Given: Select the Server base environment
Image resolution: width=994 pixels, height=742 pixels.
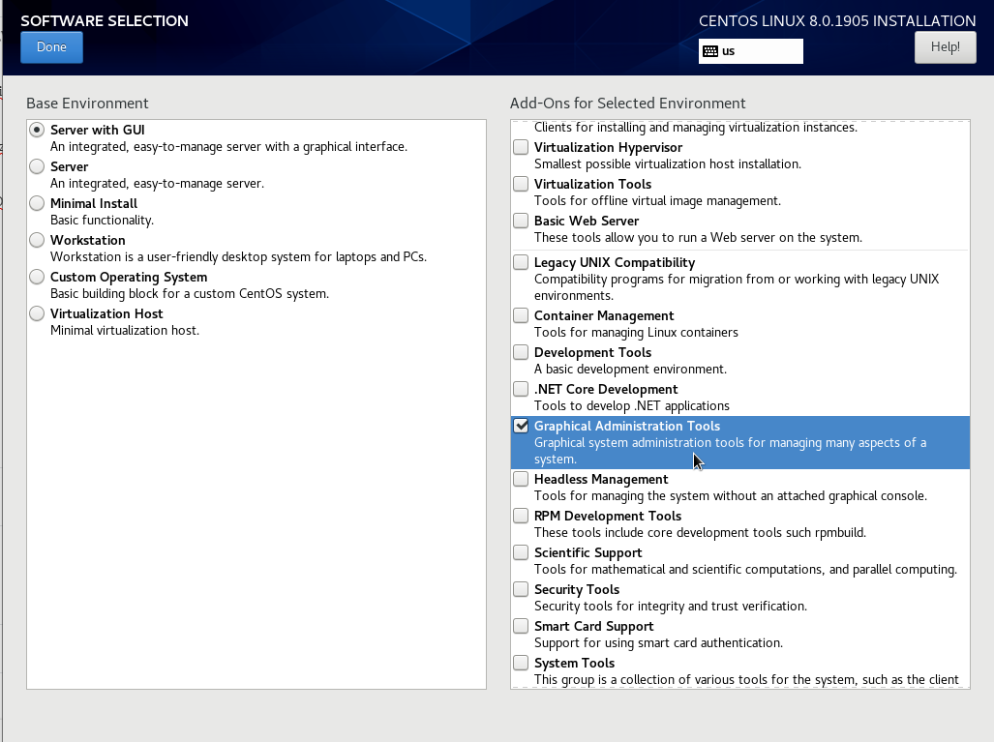Looking at the screenshot, I should coord(36,166).
